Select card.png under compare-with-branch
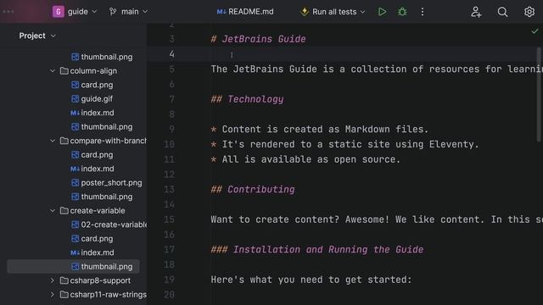Image resolution: width=543 pixels, height=305 pixels. click(x=97, y=154)
